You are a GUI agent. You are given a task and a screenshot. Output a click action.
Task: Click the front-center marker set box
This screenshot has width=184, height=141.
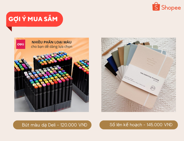tap(48, 88)
